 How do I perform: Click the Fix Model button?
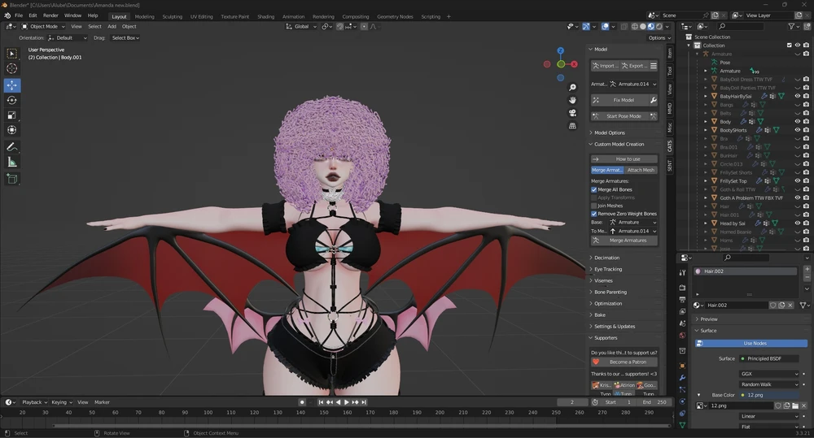[x=619, y=100]
